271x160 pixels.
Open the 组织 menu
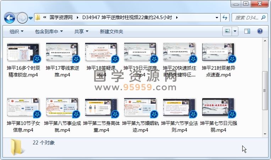[x=16, y=32]
